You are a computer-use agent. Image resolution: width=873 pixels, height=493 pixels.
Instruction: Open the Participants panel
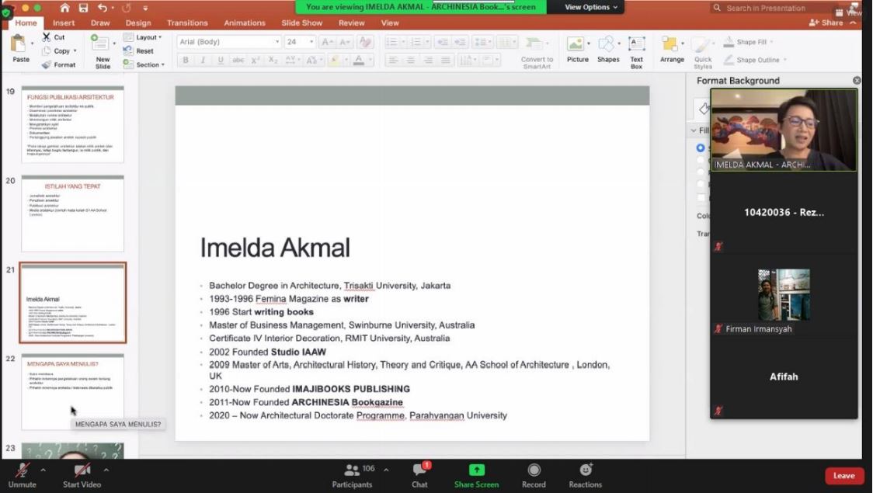352,470
